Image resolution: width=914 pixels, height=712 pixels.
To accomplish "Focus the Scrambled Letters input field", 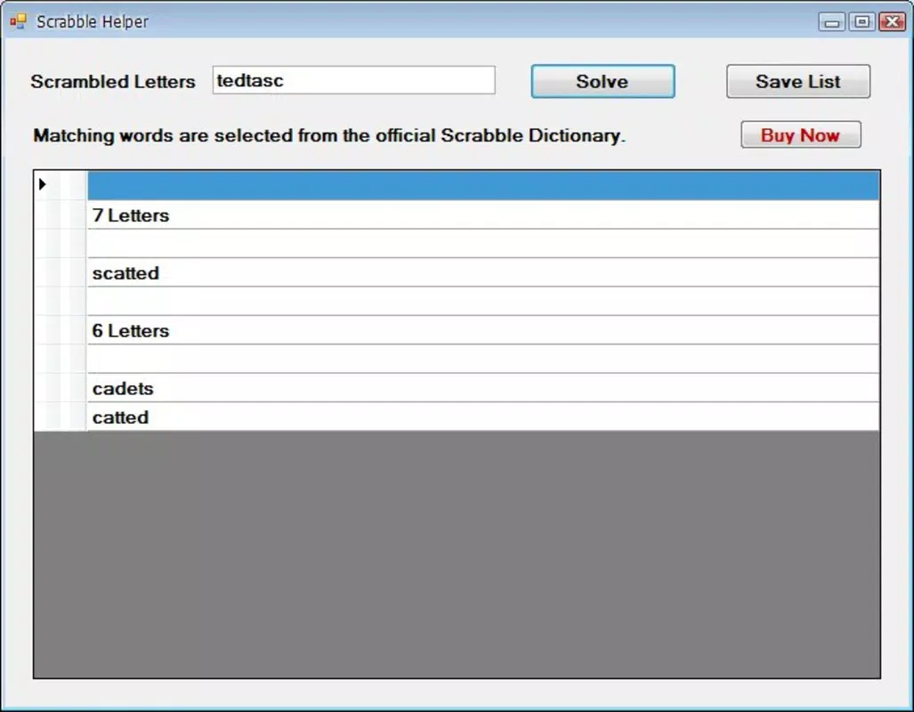I will pyautogui.click(x=354, y=80).
